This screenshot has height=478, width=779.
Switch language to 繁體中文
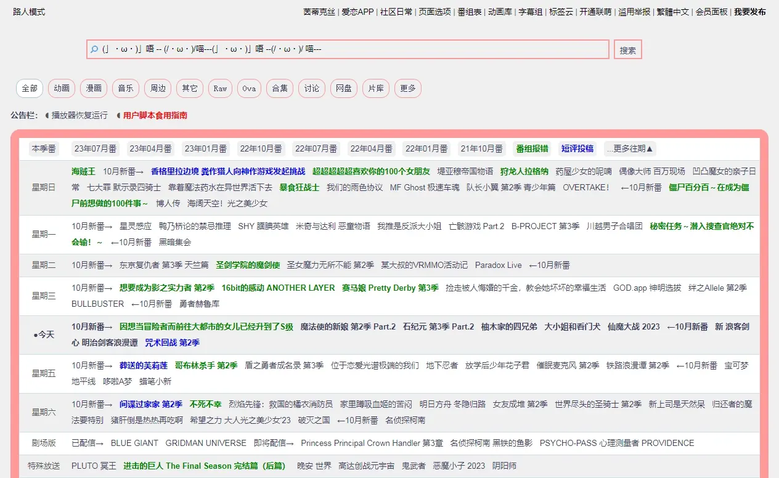672,12
